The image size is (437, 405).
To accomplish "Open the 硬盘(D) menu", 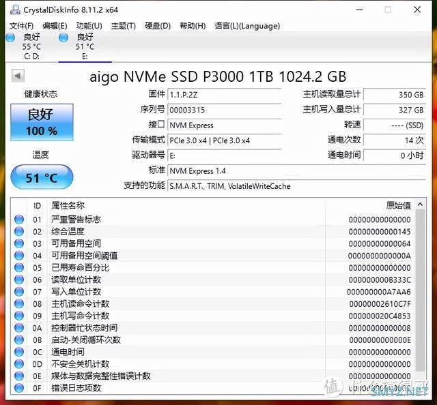I will (x=158, y=26).
